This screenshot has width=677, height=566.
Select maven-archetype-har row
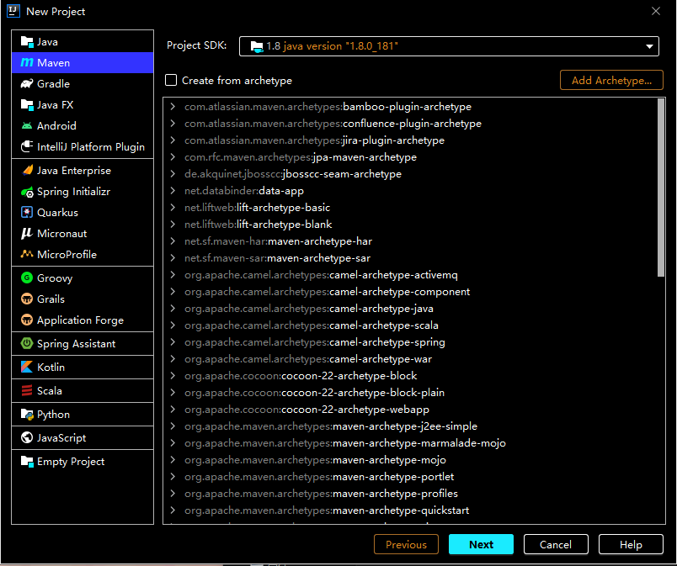pos(410,241)
